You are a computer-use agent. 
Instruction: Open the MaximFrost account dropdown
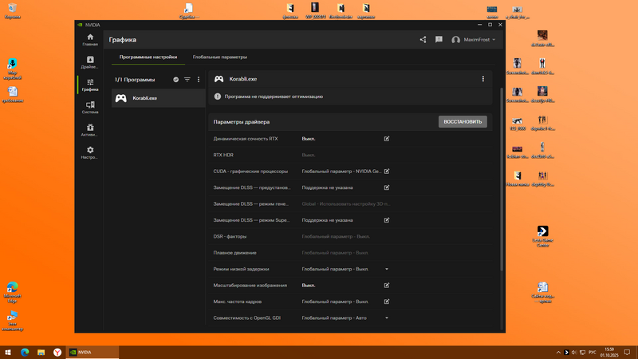(474, 40)
